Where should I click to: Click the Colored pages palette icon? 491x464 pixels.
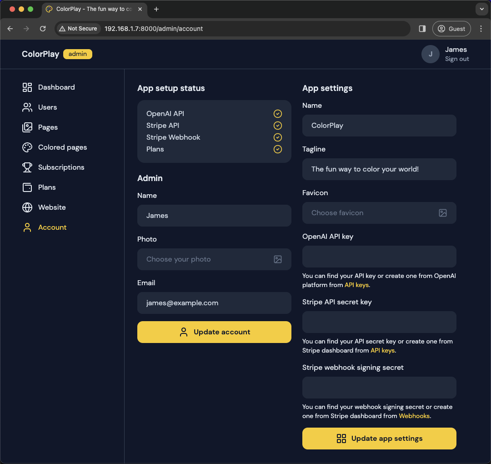[27, 147]
